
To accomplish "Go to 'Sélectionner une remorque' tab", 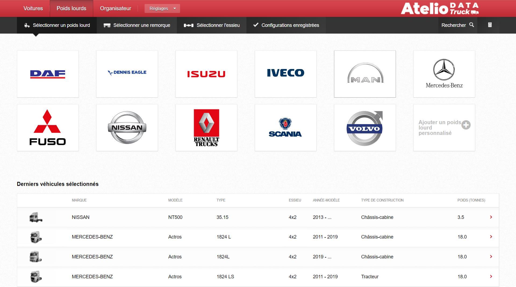I will [137, 25].
